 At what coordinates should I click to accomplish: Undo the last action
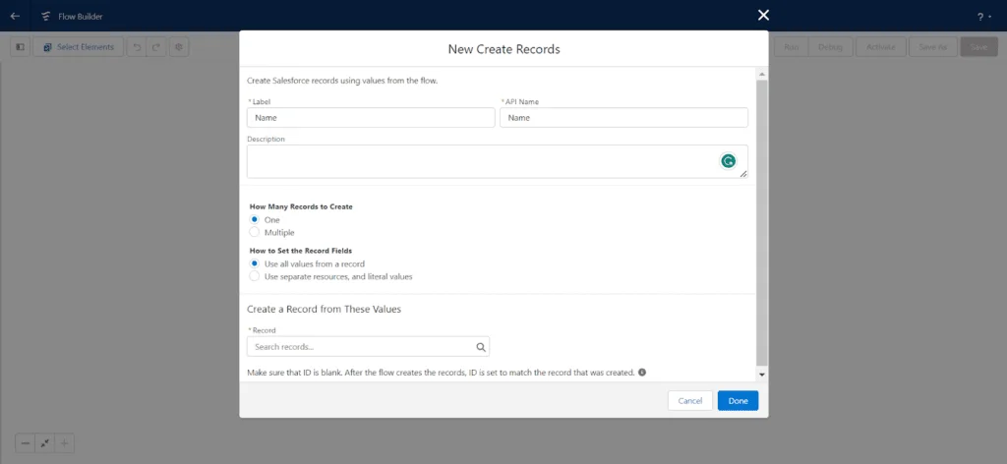(x=136, y=47)
